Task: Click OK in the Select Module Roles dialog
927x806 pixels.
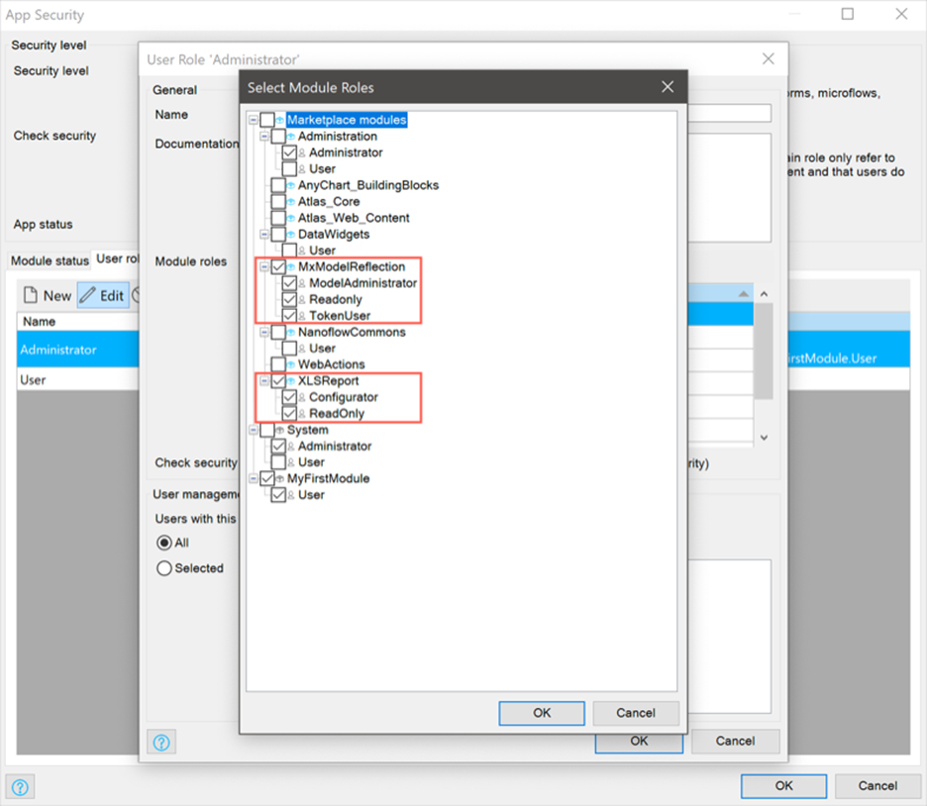Action: 542,713
